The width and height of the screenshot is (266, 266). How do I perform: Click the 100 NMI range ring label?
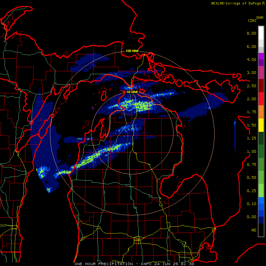pos(132,51)
